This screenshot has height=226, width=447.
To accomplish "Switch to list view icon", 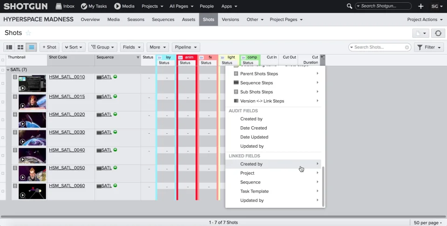I will click(31, 47).
